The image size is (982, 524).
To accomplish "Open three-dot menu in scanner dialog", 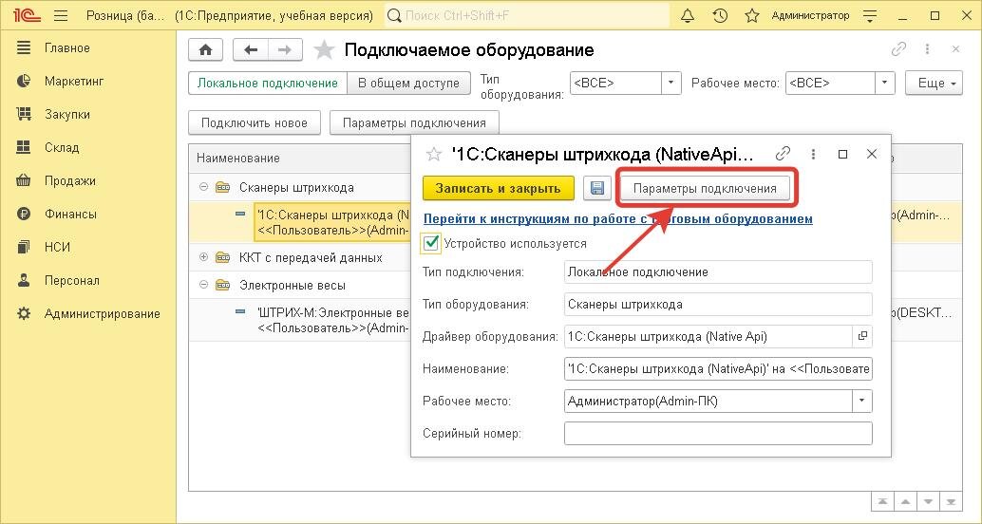I will click(x=813, y=154).
